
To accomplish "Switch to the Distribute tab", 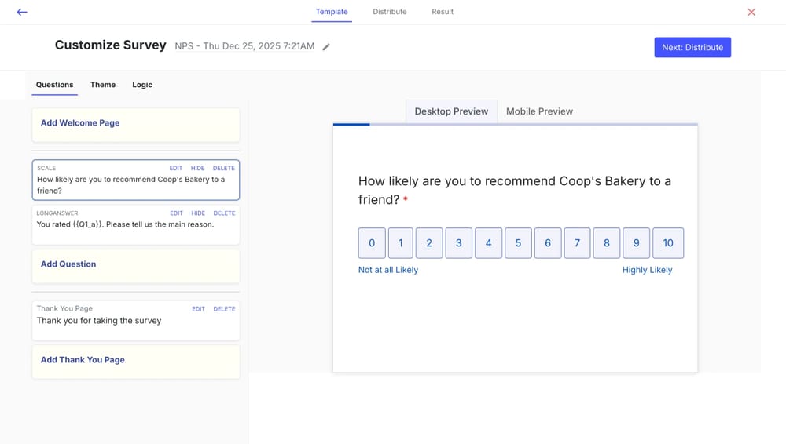I will (x=390, y=12).
